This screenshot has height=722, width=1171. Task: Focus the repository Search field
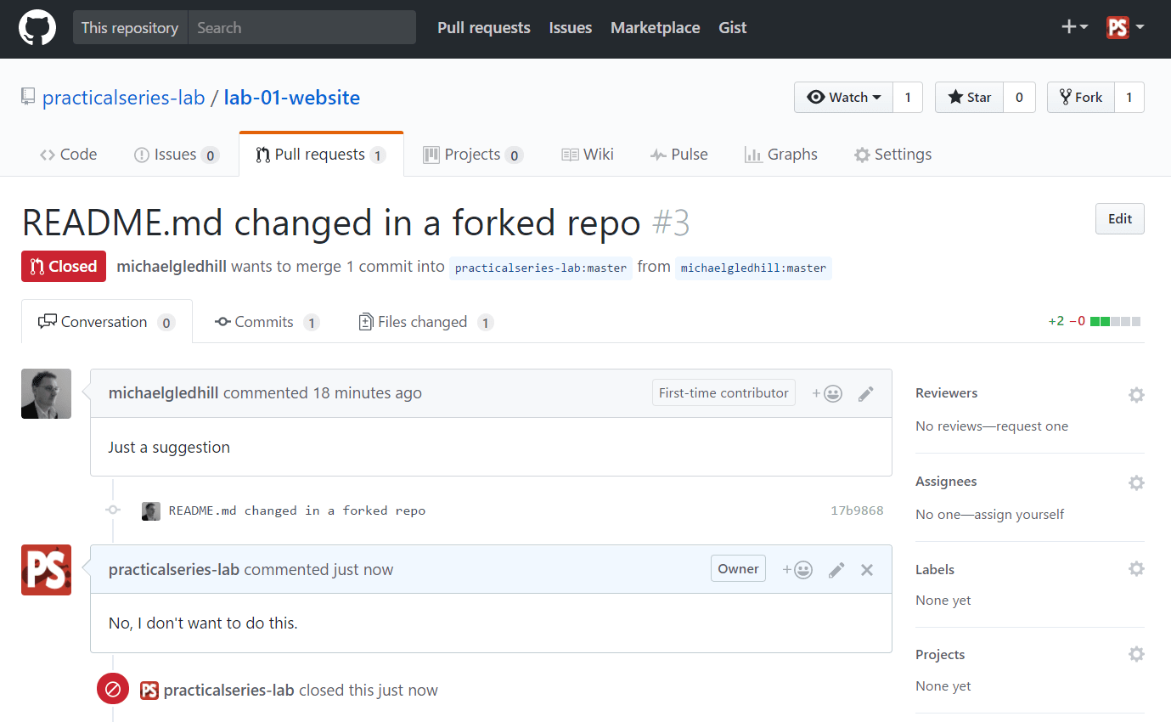pyautogui.click(x=301, y=28)
